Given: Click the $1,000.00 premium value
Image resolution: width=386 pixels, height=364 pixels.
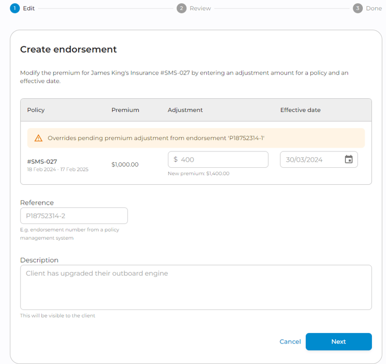Looking at the screenshot, I should tap(125, 164).
